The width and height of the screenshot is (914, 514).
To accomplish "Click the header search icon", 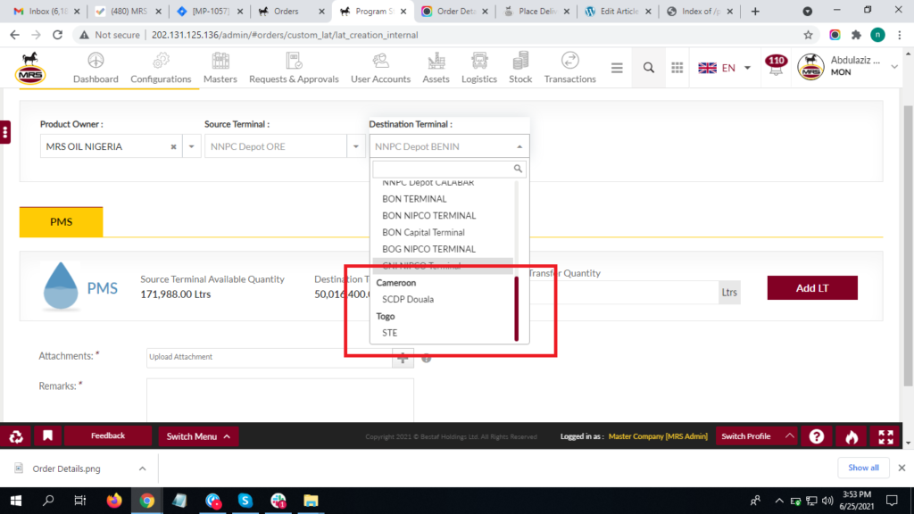I will (x=649, y=68).
